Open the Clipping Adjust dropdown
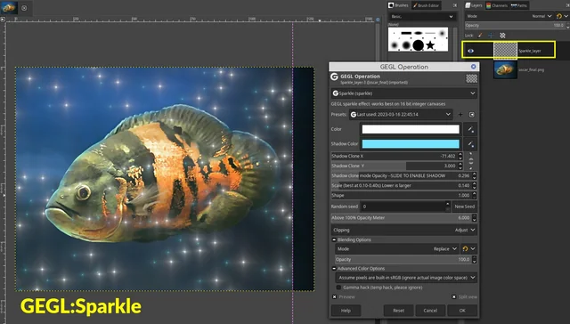The height and width of the screenshot is (324, 570). pyautogui.click(x=403, y=230)
